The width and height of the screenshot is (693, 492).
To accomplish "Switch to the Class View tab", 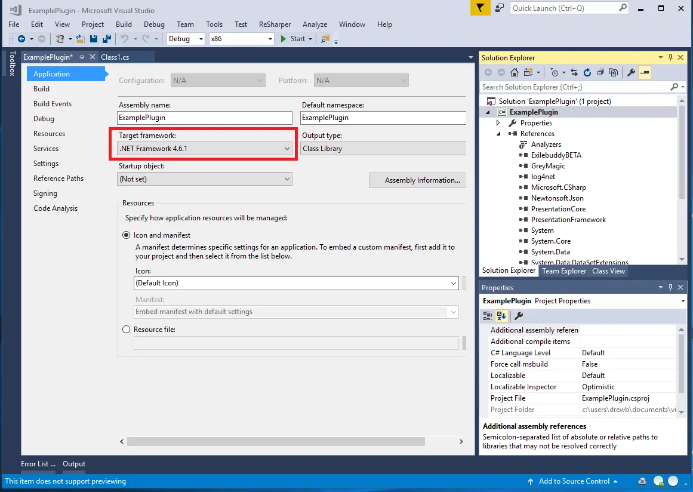I will click(609, 271).
